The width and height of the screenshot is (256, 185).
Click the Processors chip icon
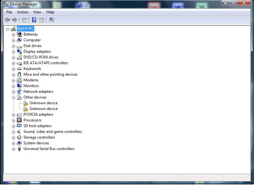19,120
